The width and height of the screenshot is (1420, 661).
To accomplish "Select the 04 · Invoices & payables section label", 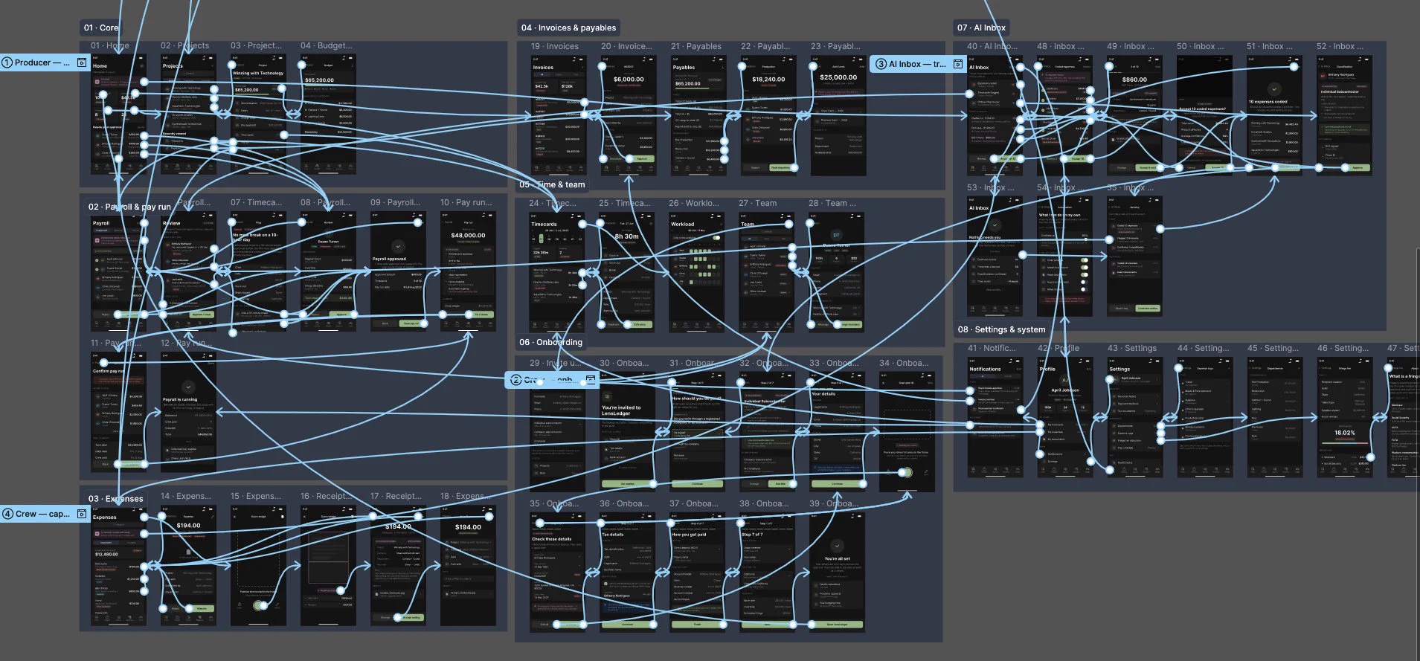I will pyautogui.click(x=569, y=28).
